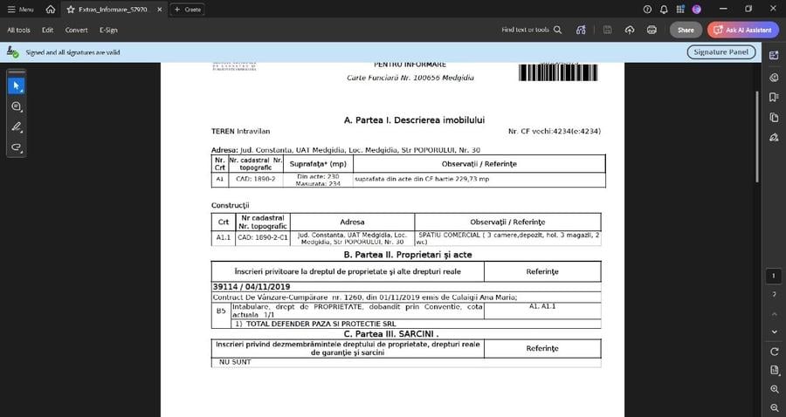786x417 pixels.
Task: Open the AI read-aloud headphones icon
Action: pyautogui.click(x=581, y=30)
